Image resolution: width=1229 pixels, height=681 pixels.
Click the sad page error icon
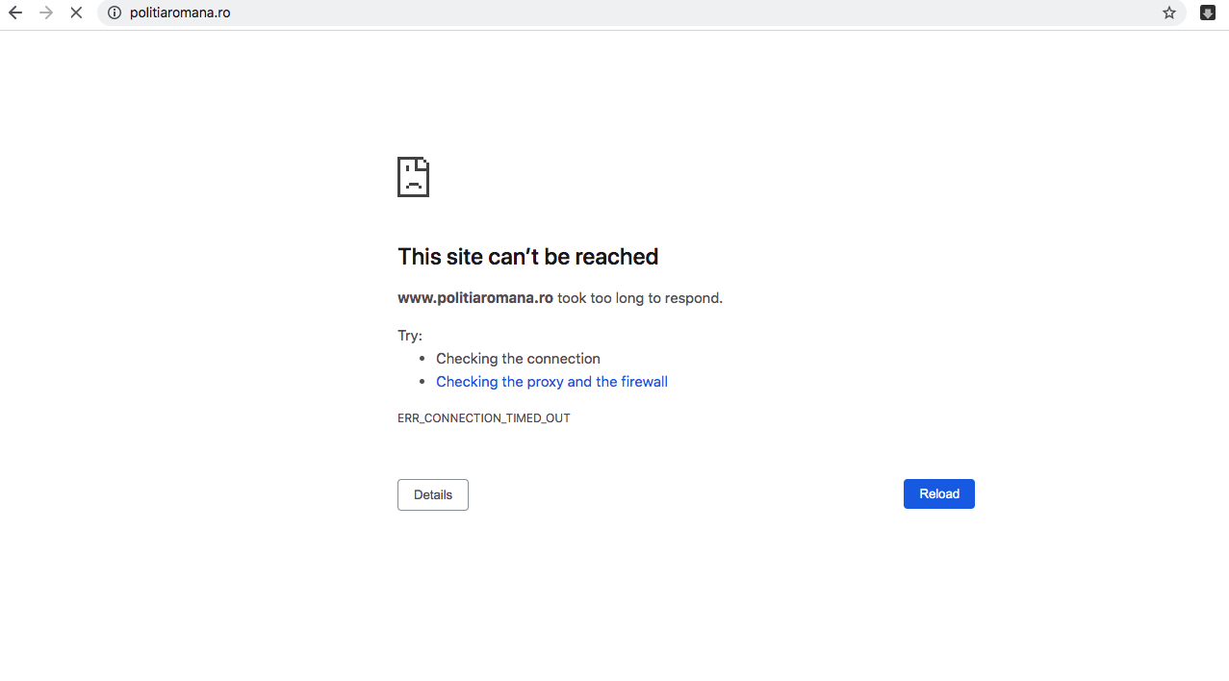coord(413,177)
